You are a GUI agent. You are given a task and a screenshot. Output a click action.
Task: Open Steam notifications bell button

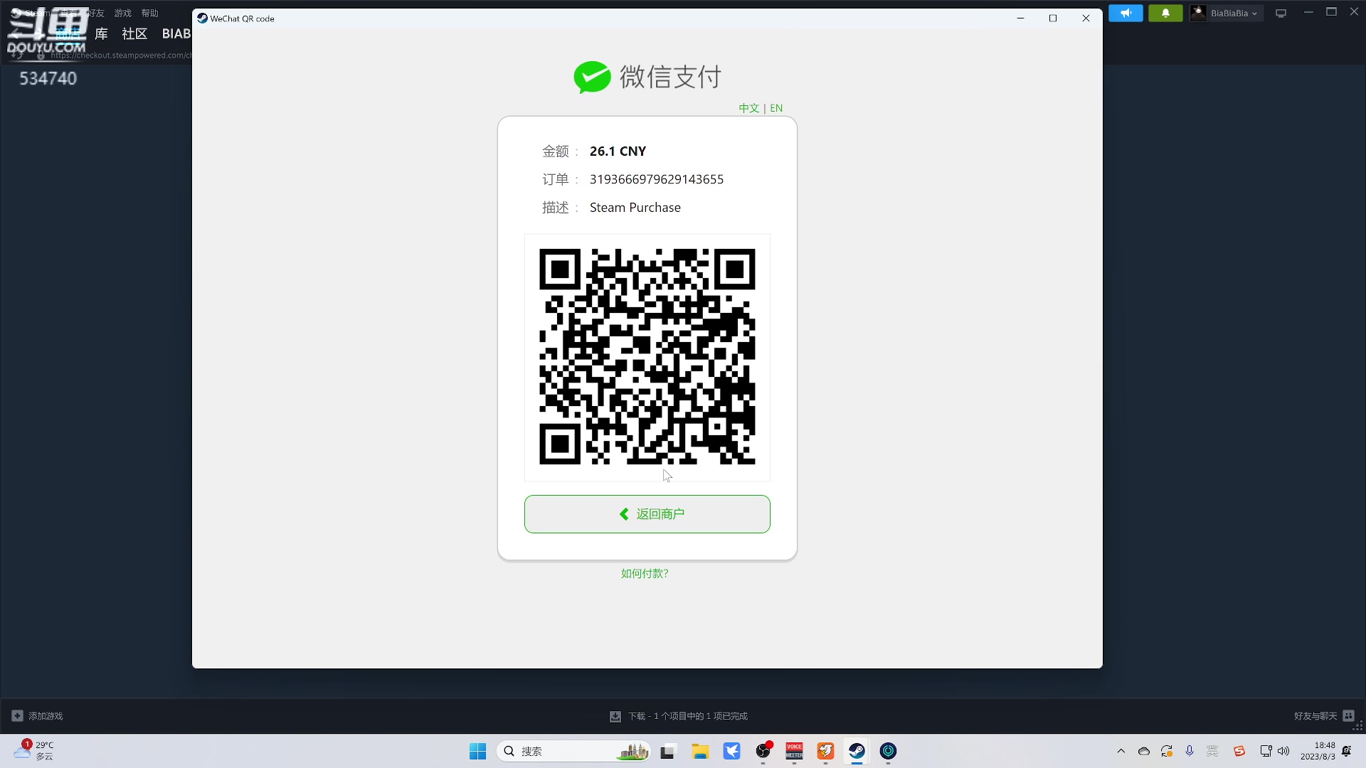tap(1165, 13)
